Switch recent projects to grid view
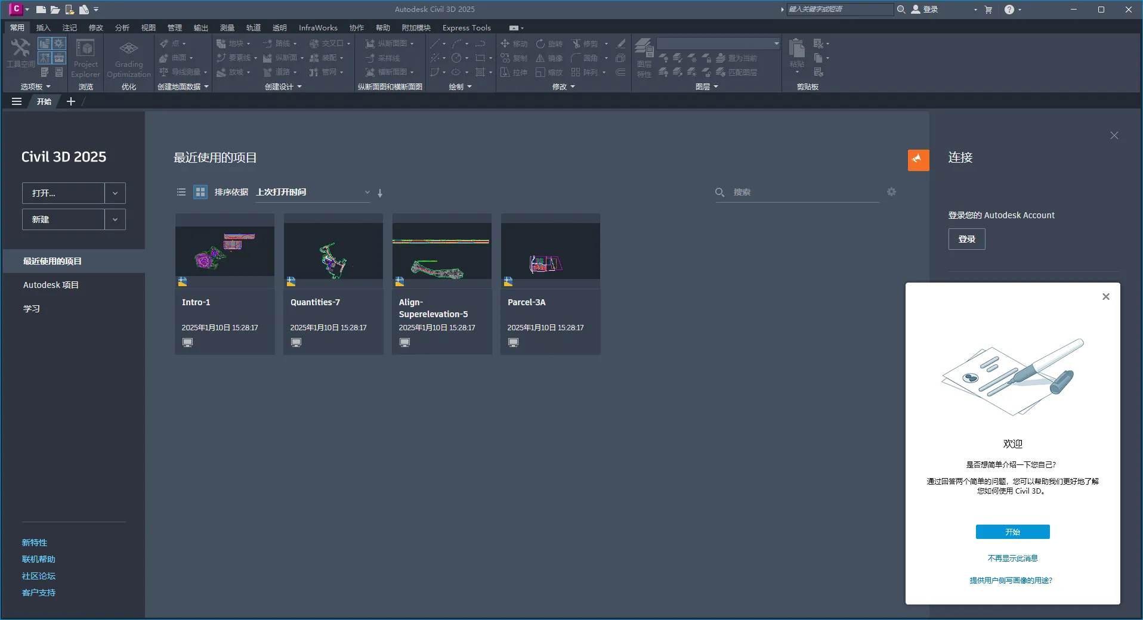 [200, 192]
